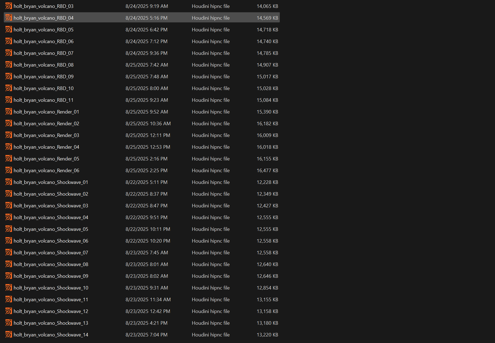This screenshot has width=495, height=343.
Task: Click the date 8/24/2025 5:16 PM
Action: point(146,18)
